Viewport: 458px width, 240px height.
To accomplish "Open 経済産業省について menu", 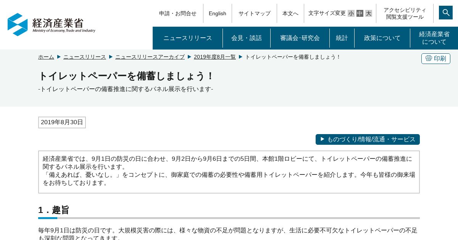I will (x=434, y=38).
